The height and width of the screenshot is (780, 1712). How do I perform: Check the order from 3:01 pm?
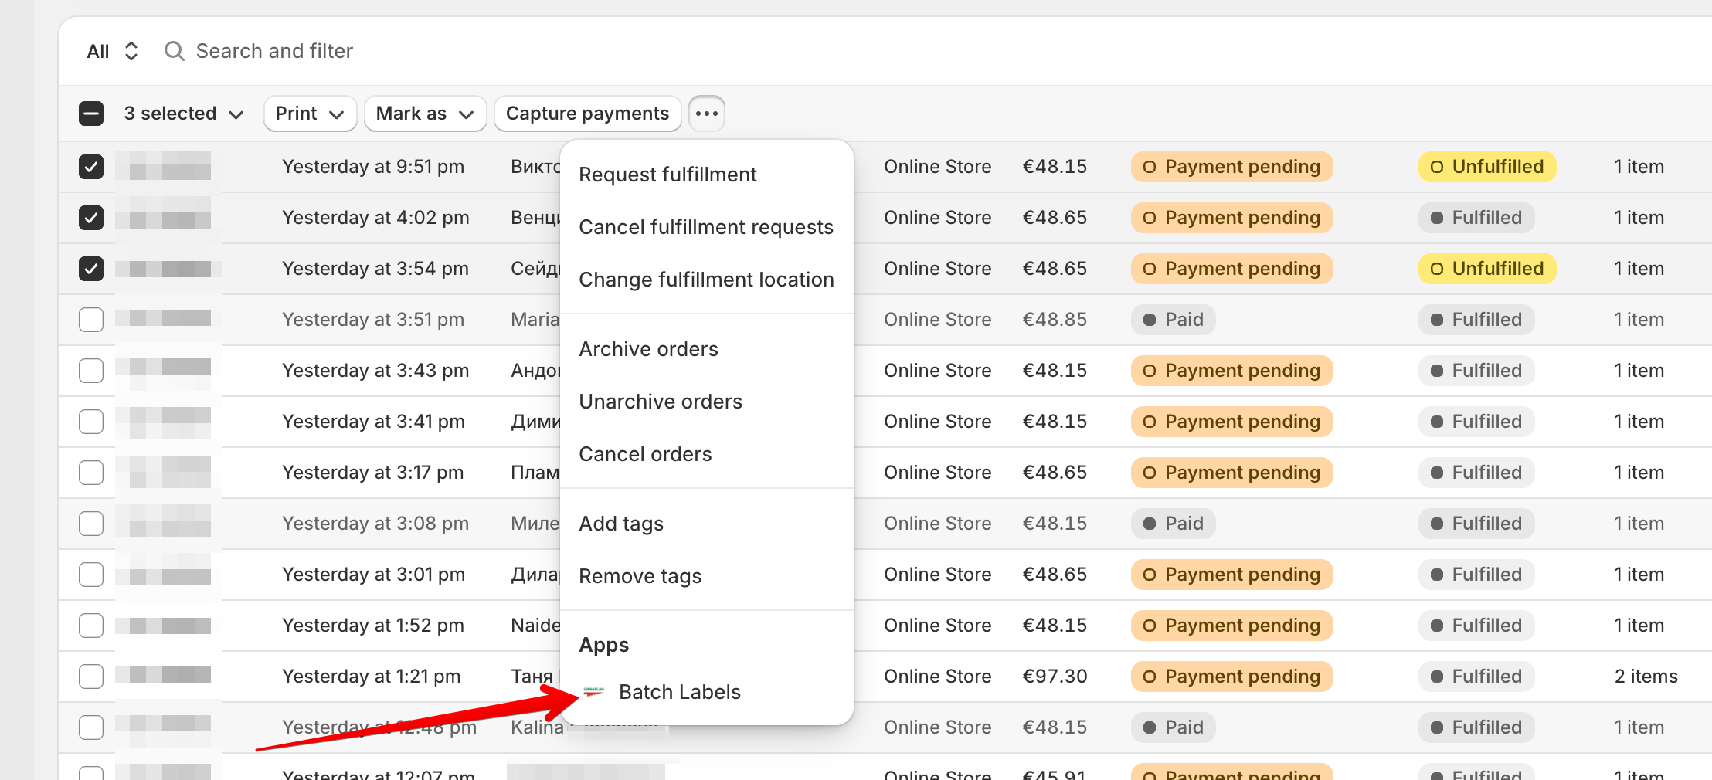[91, 575]
